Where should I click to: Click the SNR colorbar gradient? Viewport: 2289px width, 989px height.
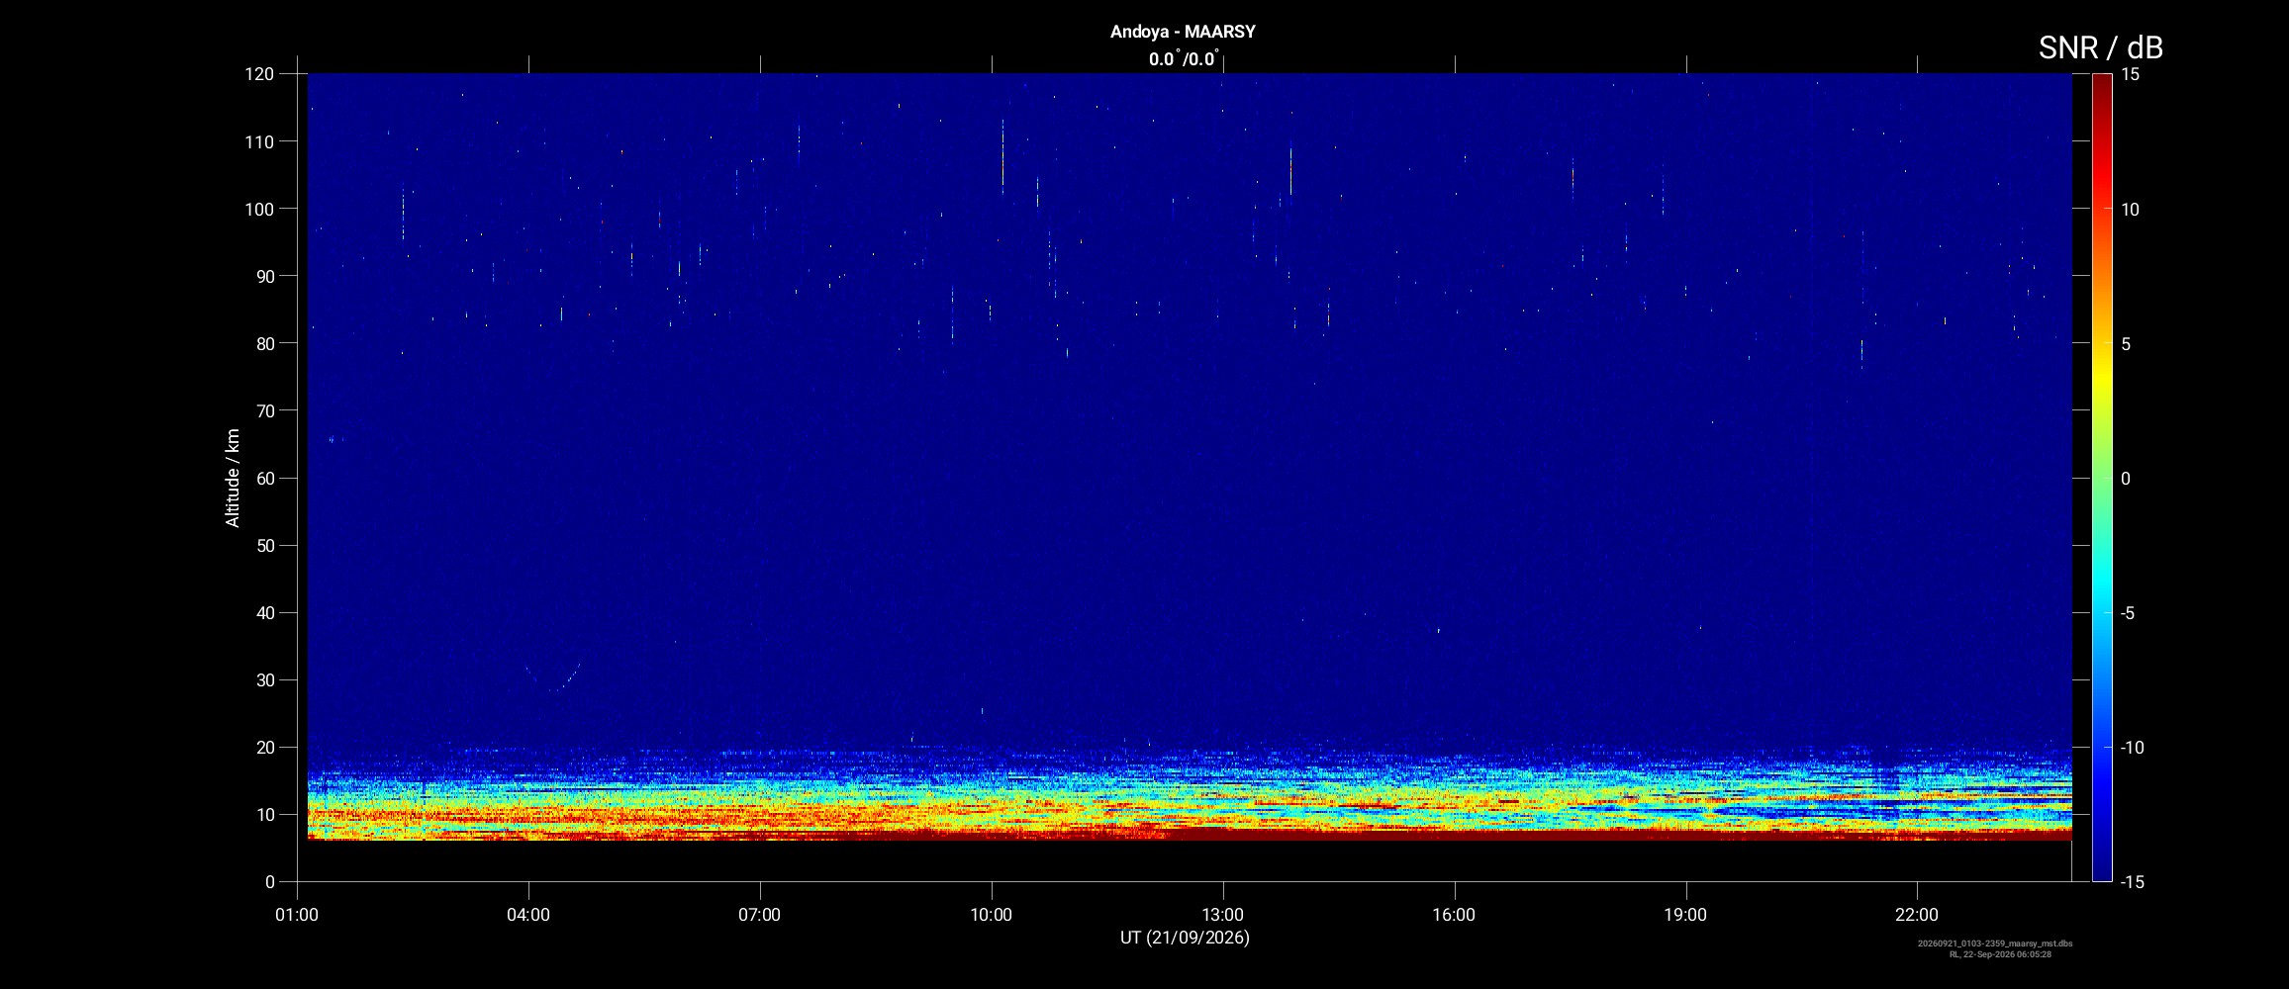coord(2102,478)
